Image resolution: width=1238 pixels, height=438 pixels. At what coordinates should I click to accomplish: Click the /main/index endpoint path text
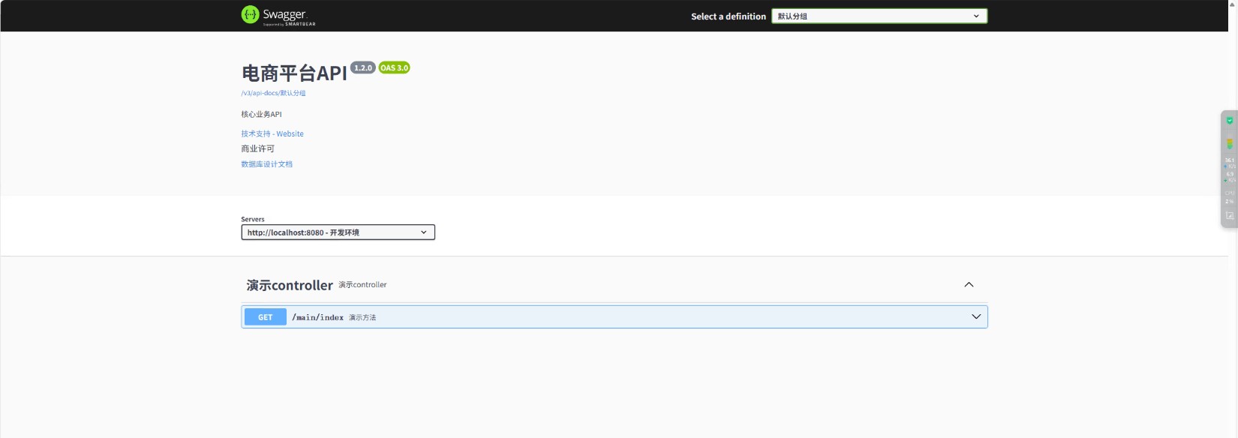coord(317,317)
